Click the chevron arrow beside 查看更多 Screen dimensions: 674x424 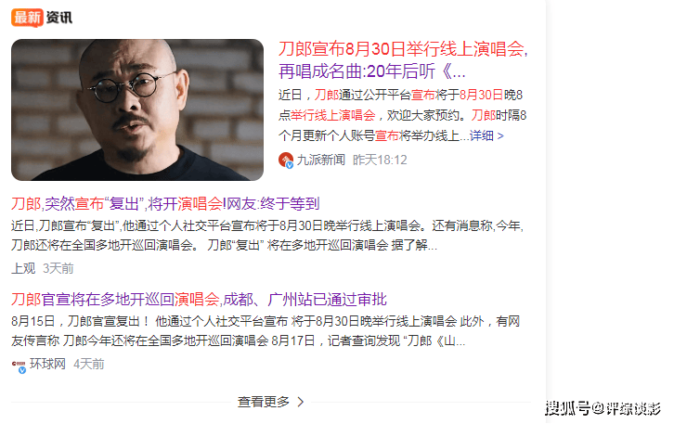(301, 402)
